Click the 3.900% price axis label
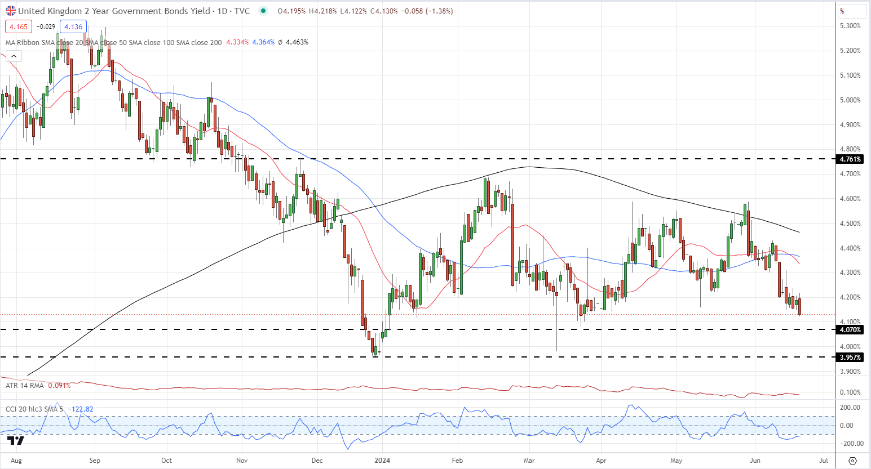 pyautogui.click(x=850, y=372)
